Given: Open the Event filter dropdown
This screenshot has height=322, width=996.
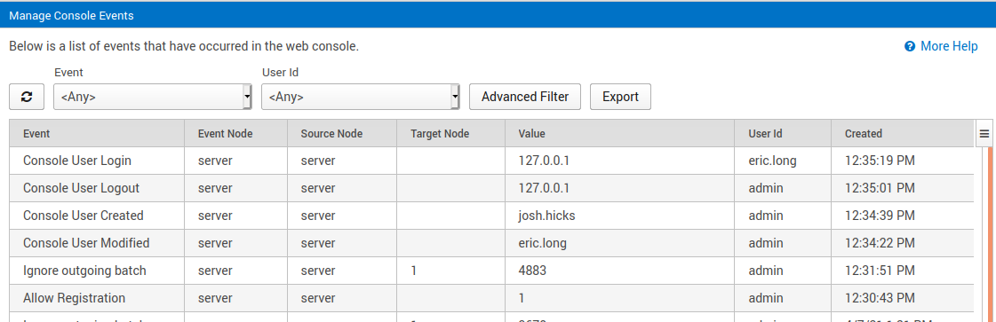Looking at the screenshot, I should 153,97.
